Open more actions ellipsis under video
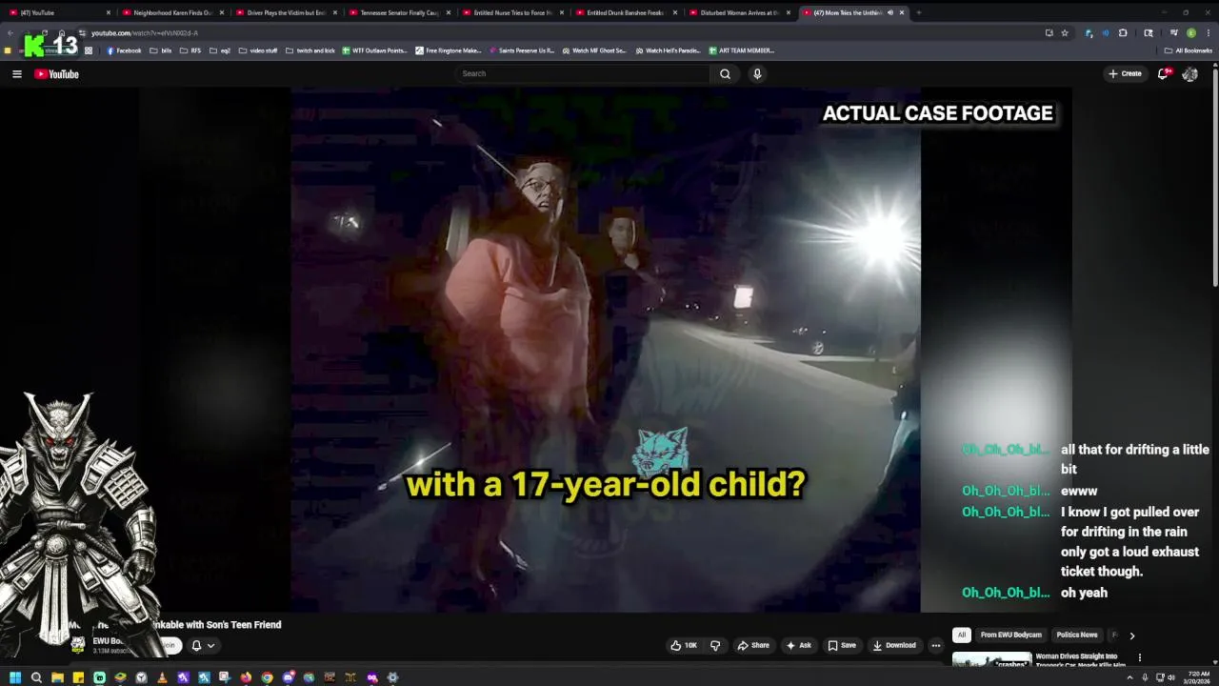1219x686 pixels. pos(935,645)
